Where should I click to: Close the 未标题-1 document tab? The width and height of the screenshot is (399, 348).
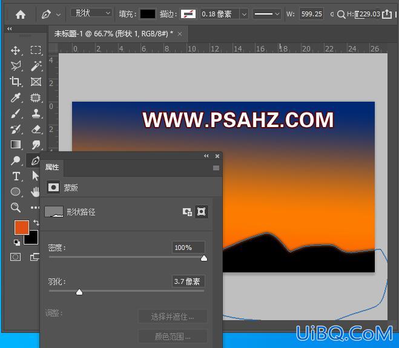pyautogui.click(x=180, y=34)
